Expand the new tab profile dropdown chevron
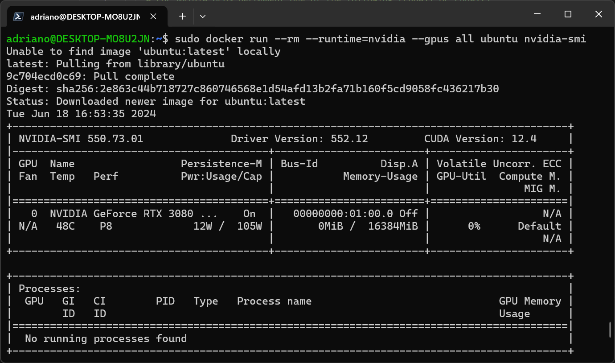 coord(203,16)
